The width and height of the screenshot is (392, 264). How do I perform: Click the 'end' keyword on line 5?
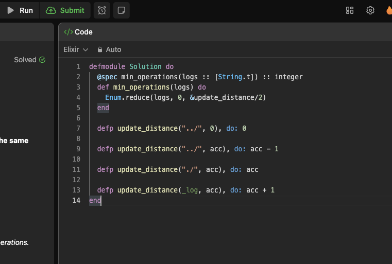coord(103,108)
